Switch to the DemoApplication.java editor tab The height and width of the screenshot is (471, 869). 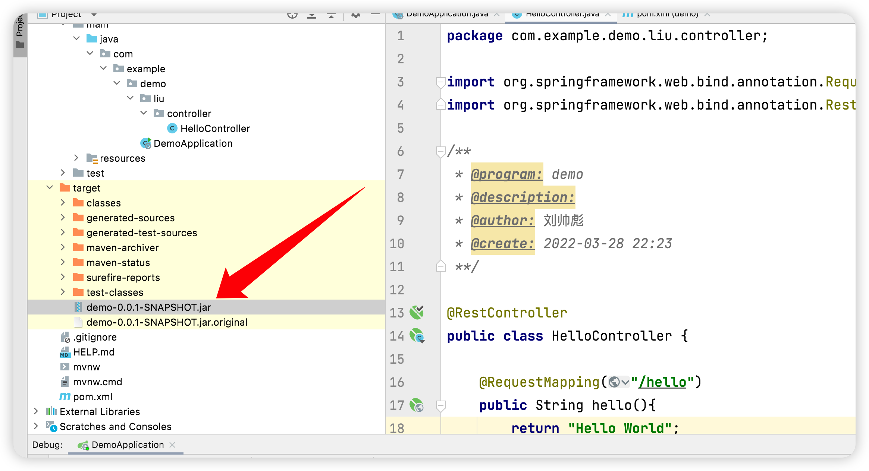pos(447,15)
